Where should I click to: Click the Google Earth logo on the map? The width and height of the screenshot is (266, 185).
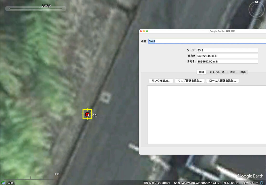(250, 176)
